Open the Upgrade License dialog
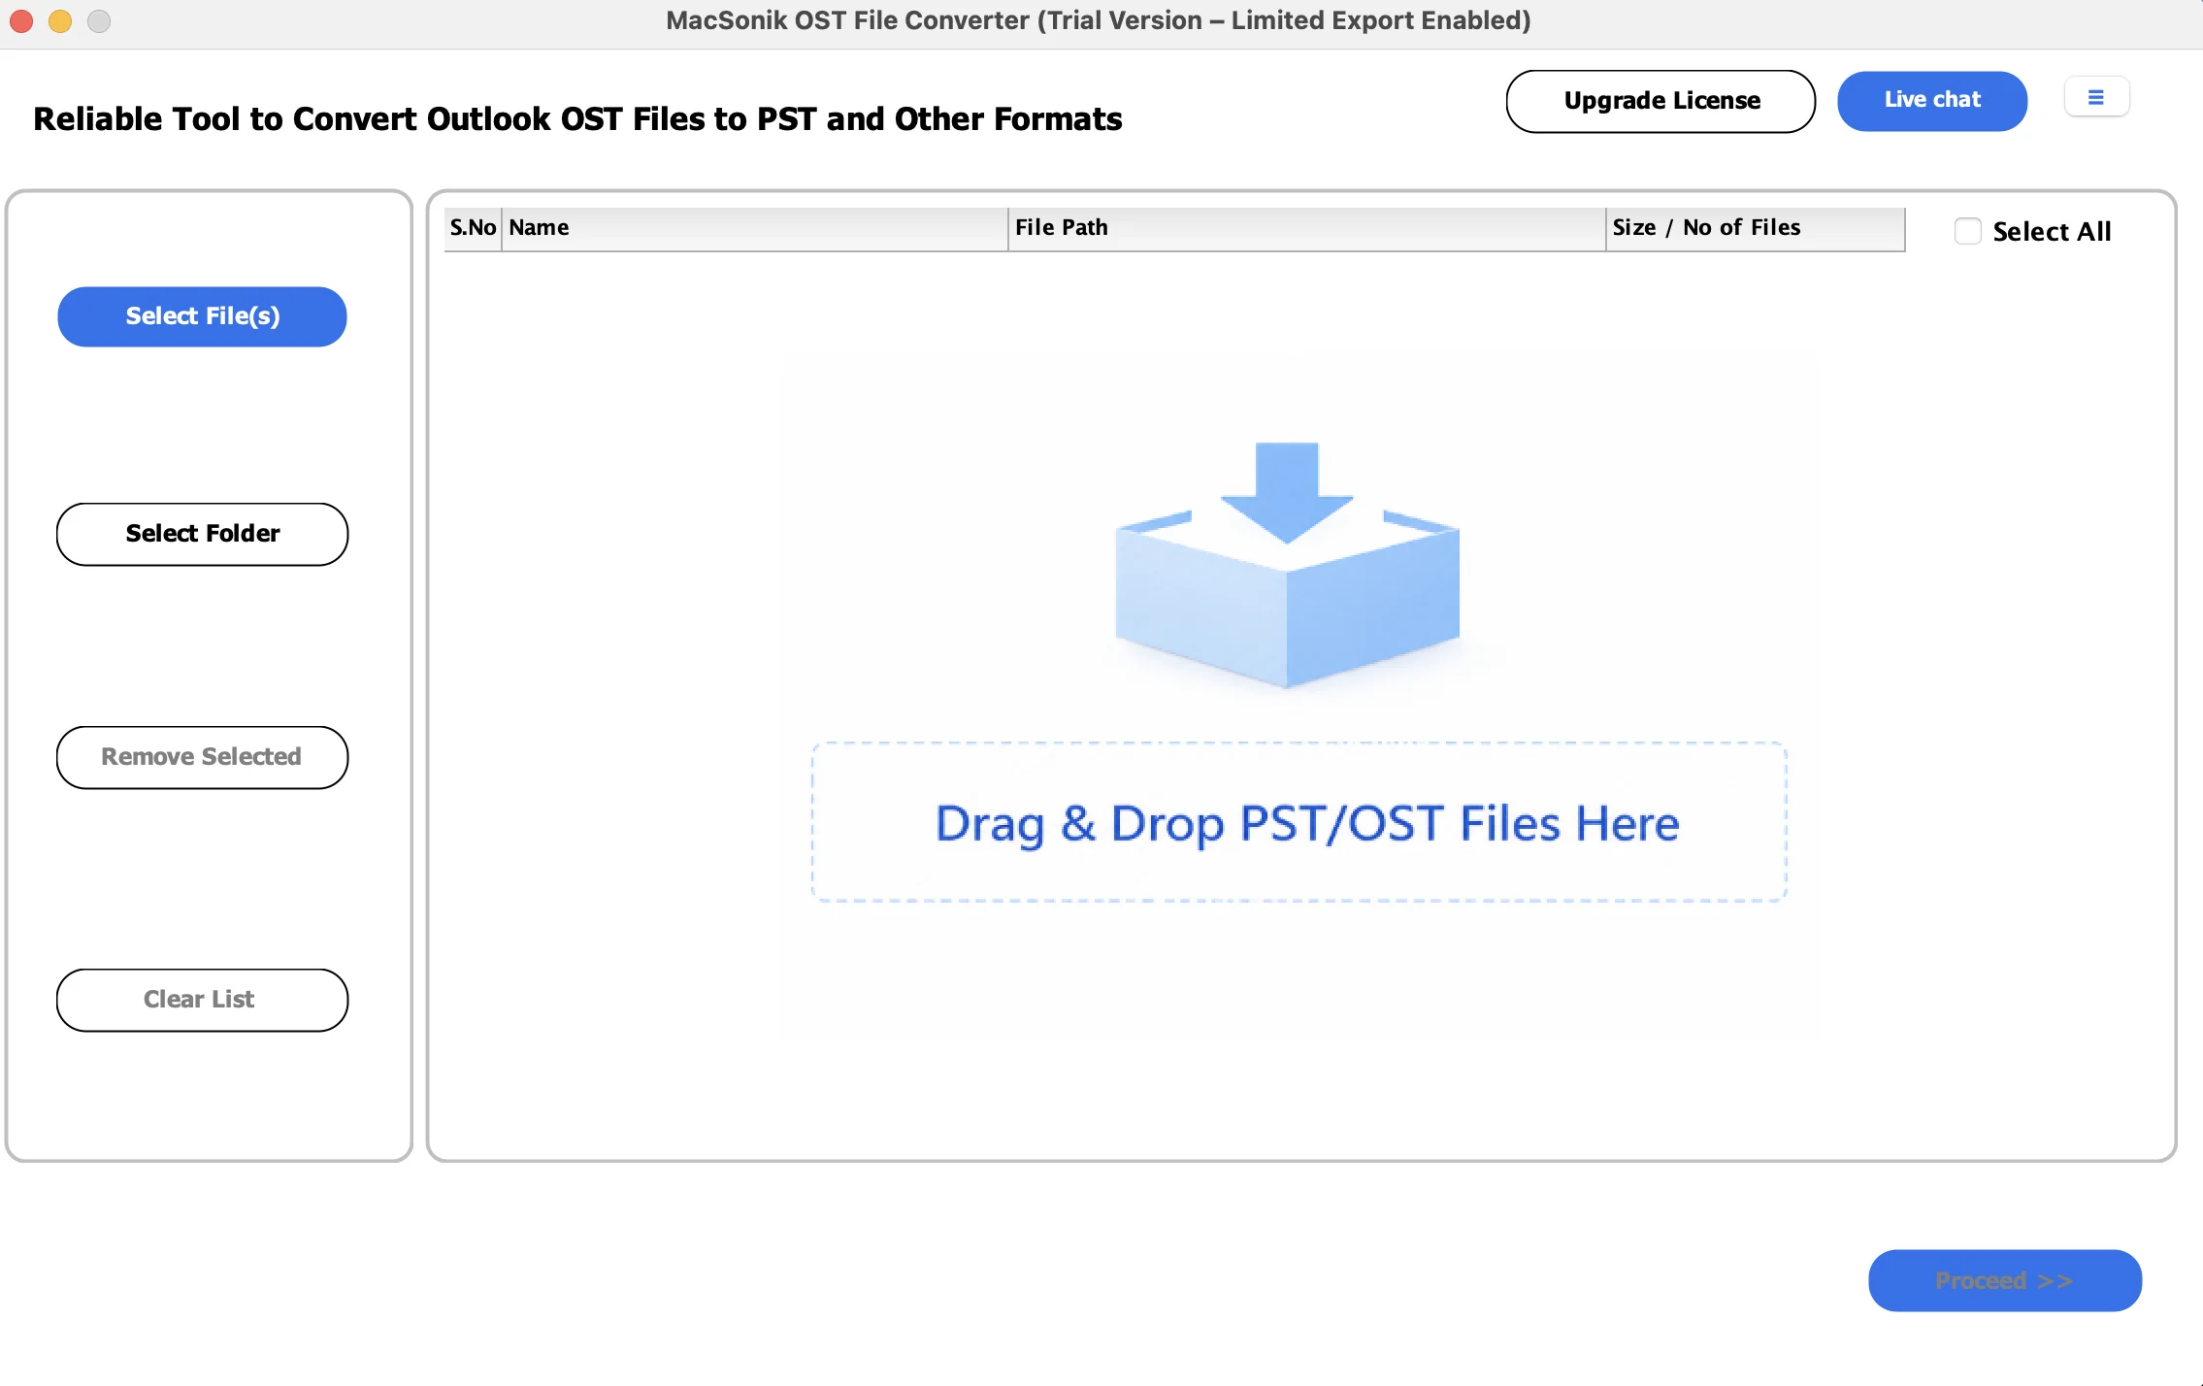 coord(1660,101)
